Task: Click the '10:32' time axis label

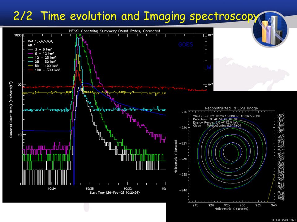Action: point(128,188)
